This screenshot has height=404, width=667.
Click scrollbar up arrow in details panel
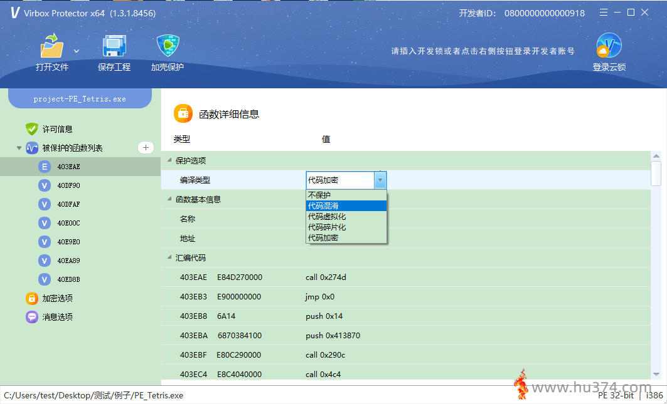656,157
